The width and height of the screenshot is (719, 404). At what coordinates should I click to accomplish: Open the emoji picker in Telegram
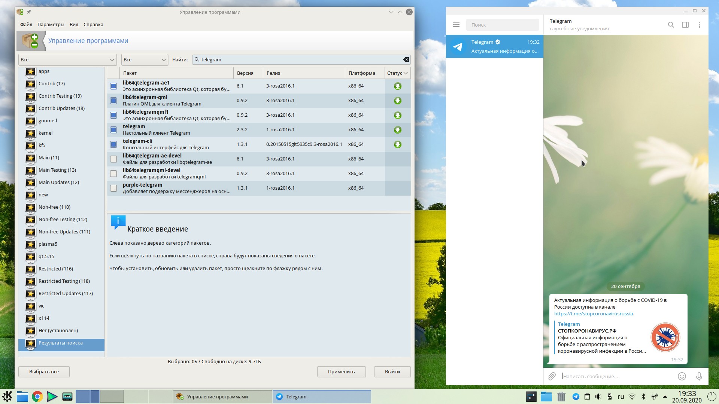tap(682, 376)
